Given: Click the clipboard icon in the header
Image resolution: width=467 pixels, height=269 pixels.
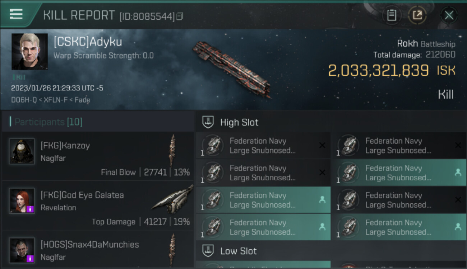Looking at the screenshot, I should [391, 15].
